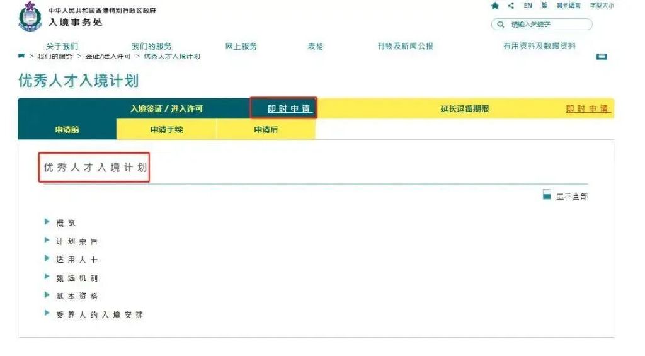
Task: Click the 显示全部 expand-all icon
Action: 547,195
